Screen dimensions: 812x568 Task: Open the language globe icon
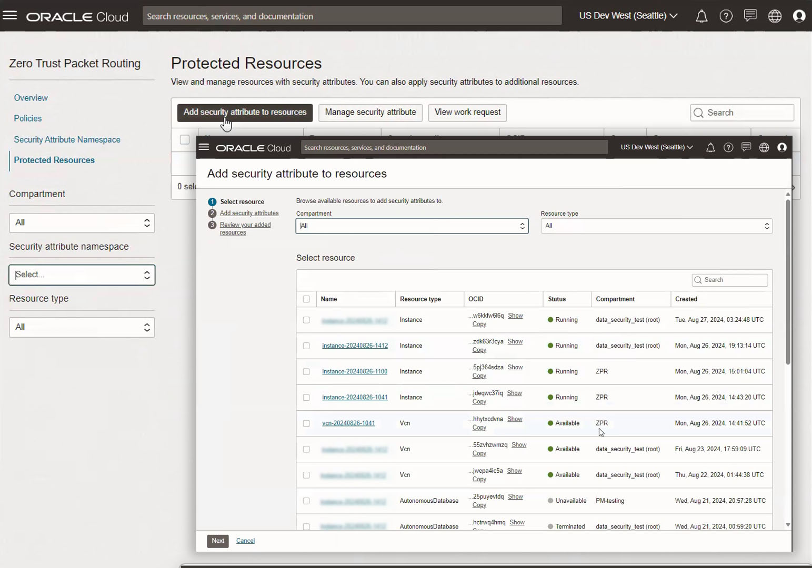pyautogui.click(x=774, y=16)
